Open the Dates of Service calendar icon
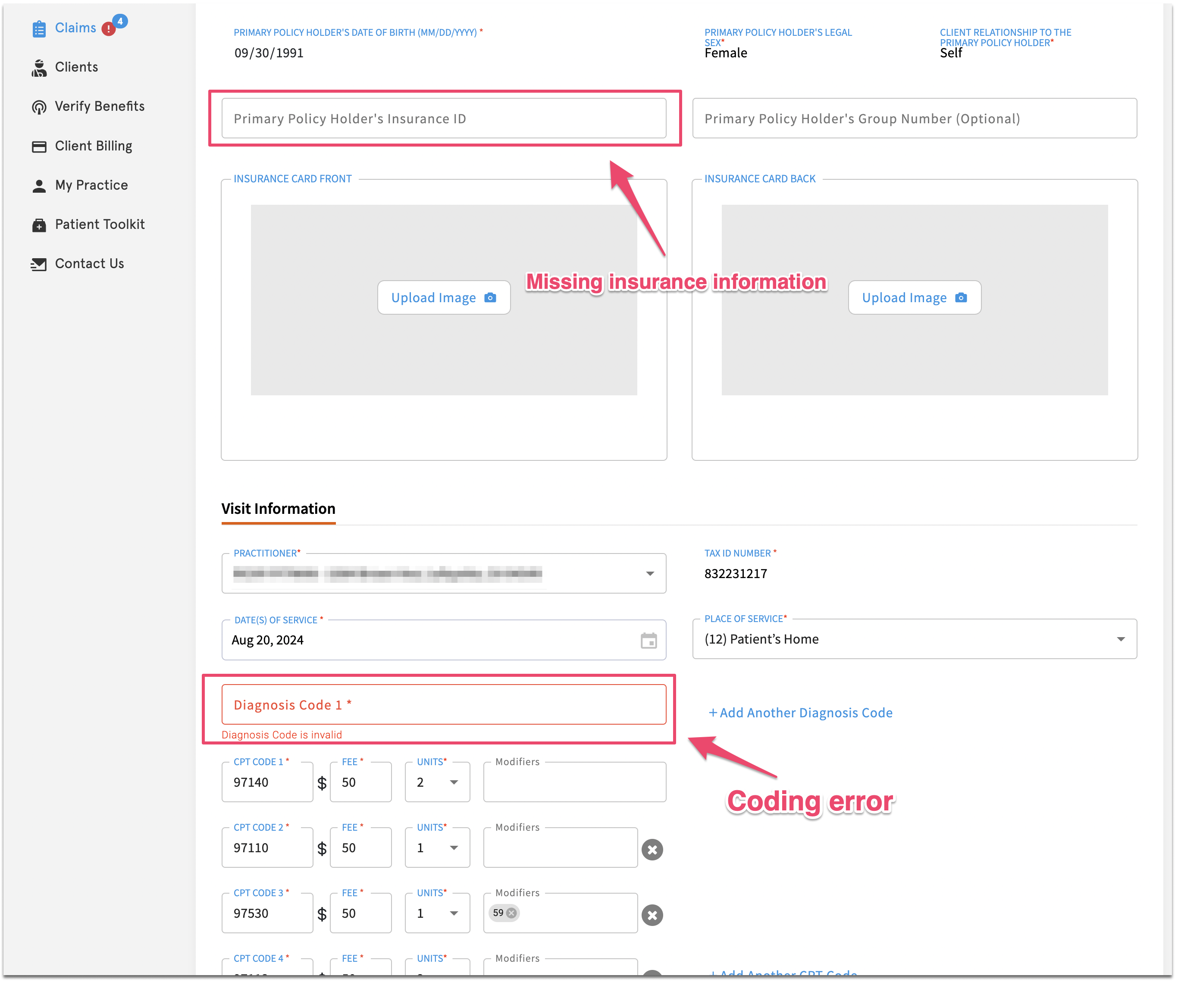Image resolution: width=1178 pixels, height=982 pixels. (649, 641)
